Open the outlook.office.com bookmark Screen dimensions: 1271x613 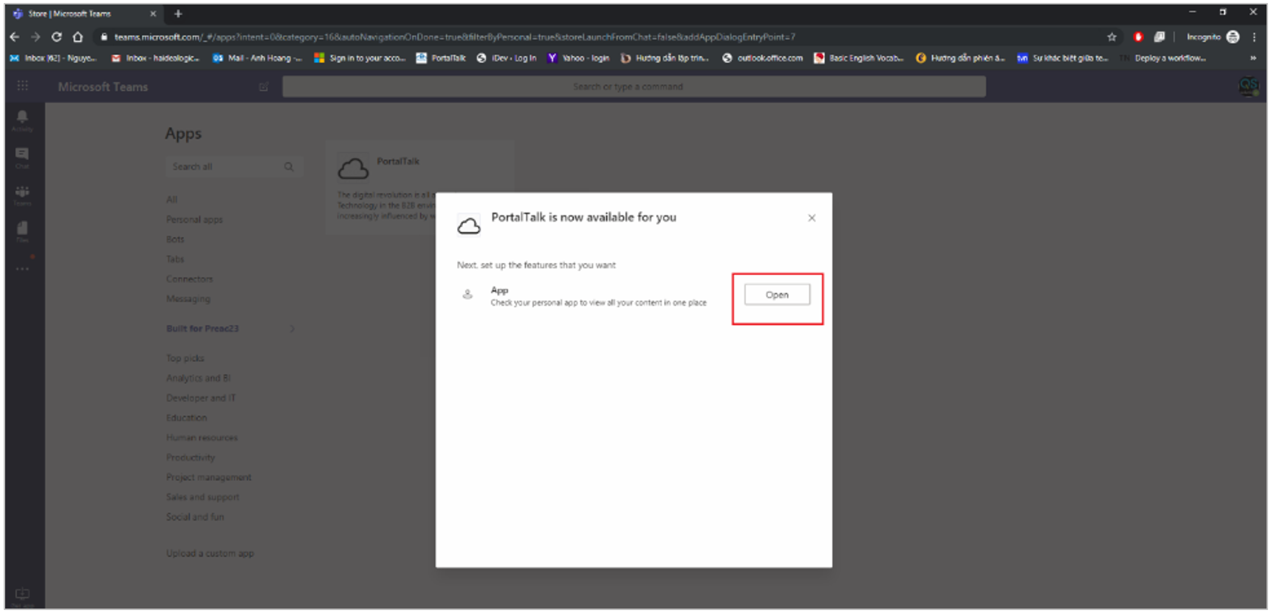762,58
